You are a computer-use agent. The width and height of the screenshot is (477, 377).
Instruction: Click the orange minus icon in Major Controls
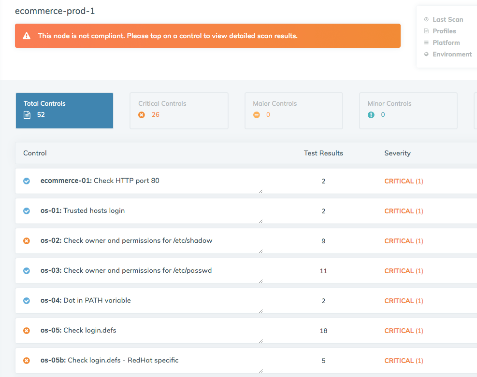click(256, 115)
